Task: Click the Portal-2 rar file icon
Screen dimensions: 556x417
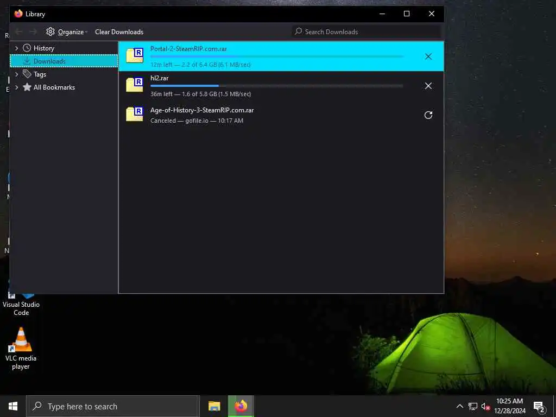Action: click(x=135, y=56)
